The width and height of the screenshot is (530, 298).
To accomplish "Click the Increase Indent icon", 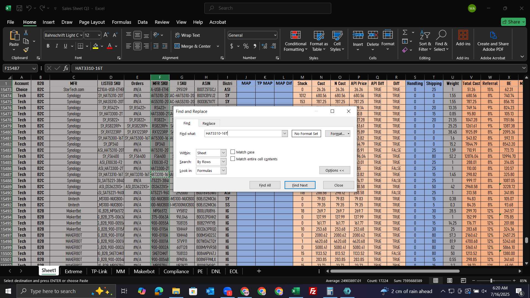I will 165,46.
